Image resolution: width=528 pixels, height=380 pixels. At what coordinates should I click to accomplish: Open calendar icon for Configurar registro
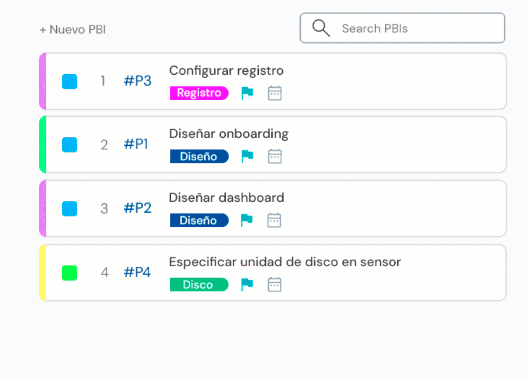coord(275,93)
